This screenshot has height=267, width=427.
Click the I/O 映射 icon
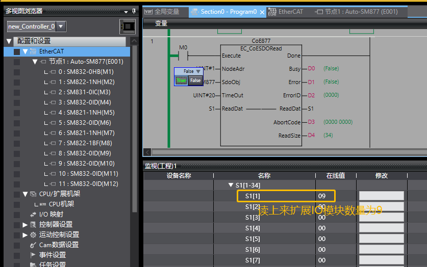coord(33,215)
